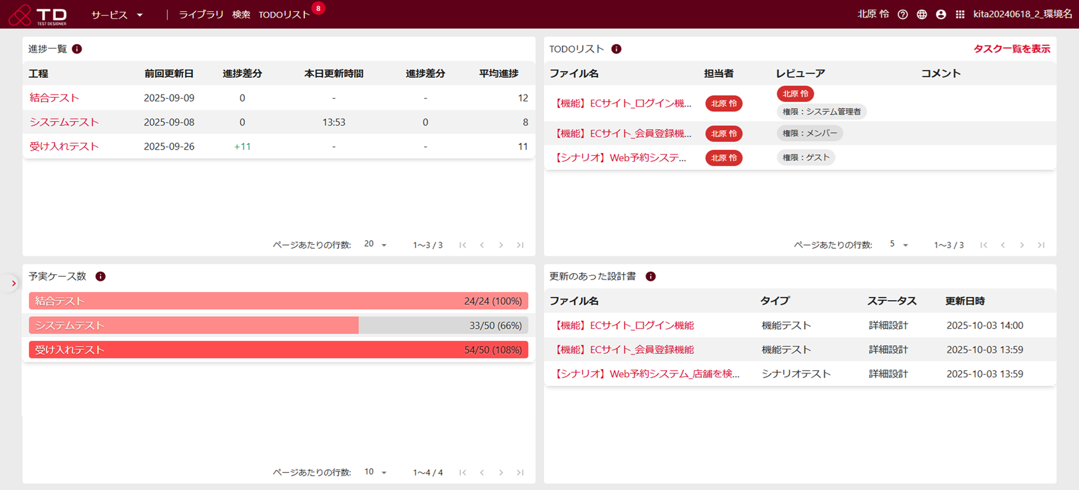Image resolution: width=1079 pixels, height=490 pixels.
Task: Open the 受け入れテスト process link
Action: pyautogui.click(x=64, y=147)
